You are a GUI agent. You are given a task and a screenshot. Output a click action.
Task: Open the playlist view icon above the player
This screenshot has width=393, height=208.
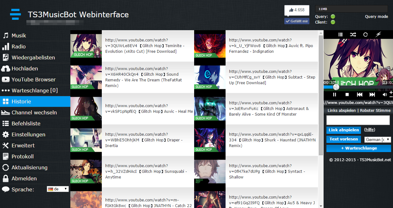pyautogui.click(x=341, y=35)
